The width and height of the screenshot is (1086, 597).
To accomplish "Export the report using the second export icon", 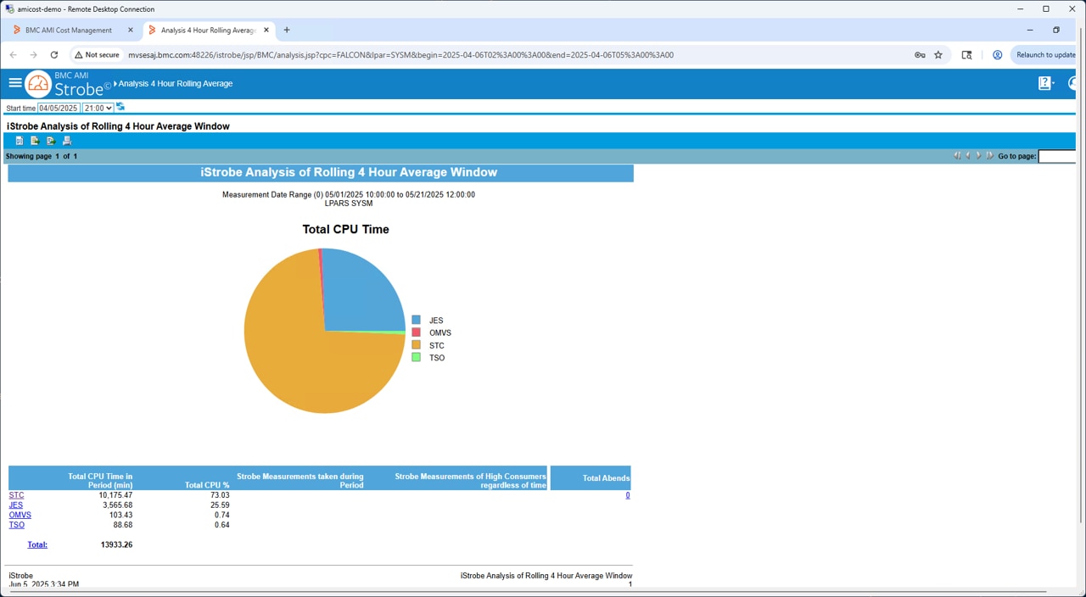I will pos(34,140).
